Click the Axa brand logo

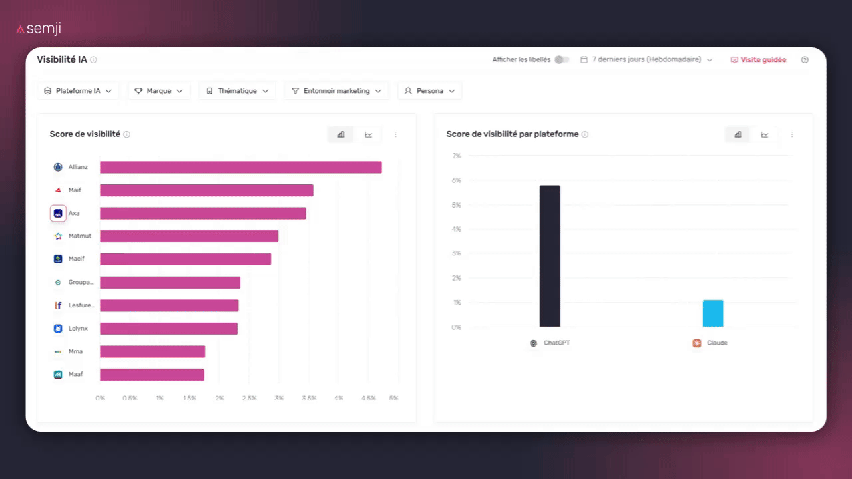tap(58, 214)
